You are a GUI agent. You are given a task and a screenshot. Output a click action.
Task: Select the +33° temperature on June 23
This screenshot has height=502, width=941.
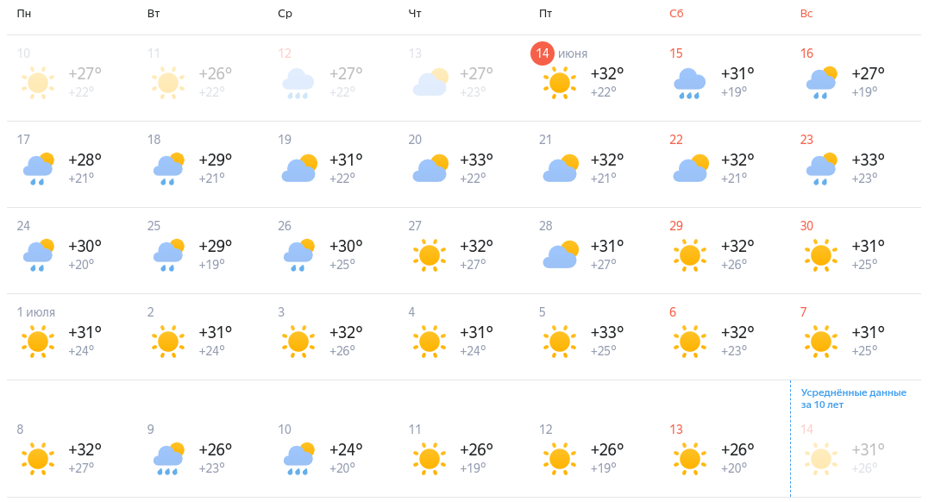(x=868, y=160)
